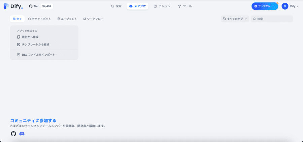The height and width of the screenshot is (142, 303).
Task: Expand the Dify account dropdown
Action: tap(294, 6)
